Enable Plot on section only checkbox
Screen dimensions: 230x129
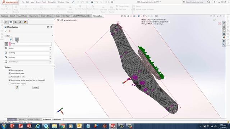pos(10,77)
